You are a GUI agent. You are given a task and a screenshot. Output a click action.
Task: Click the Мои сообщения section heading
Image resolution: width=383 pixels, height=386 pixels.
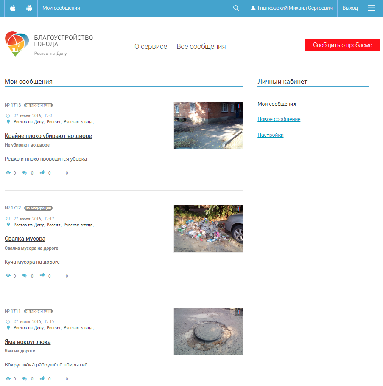[x=28, y=82]
